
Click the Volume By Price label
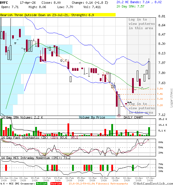click(92, 117)
